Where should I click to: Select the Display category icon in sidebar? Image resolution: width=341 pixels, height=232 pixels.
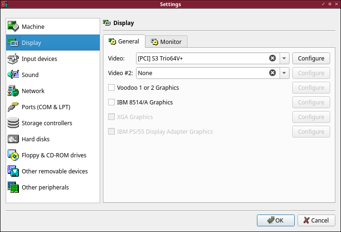pos(13,43)
